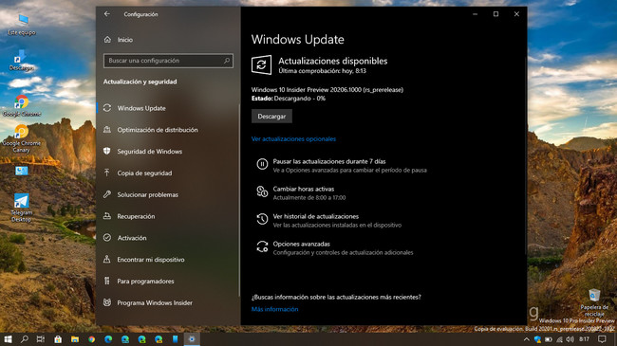The height and width of the screenshot is (346, 617).
Task: Open File Explorer from taskbar
Action: 75,339
